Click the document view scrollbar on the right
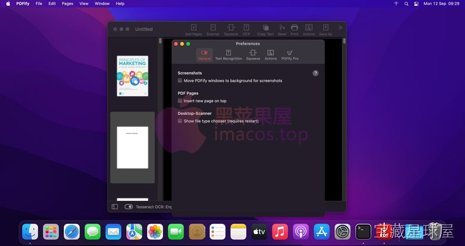This screenshot has height=246, width=465. coord(344,41)
